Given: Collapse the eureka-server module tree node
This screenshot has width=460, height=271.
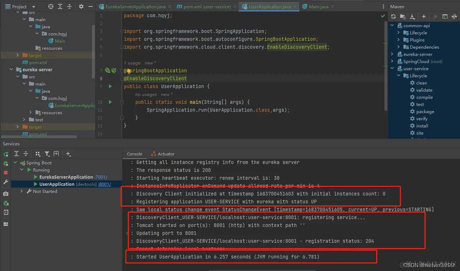Looking at the screenshot, I should point(11,70).
